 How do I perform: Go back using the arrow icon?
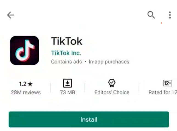10,15
